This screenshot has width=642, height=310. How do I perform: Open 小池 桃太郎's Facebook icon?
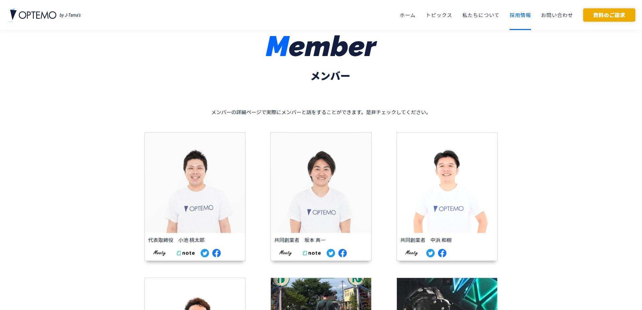point(216,253)
